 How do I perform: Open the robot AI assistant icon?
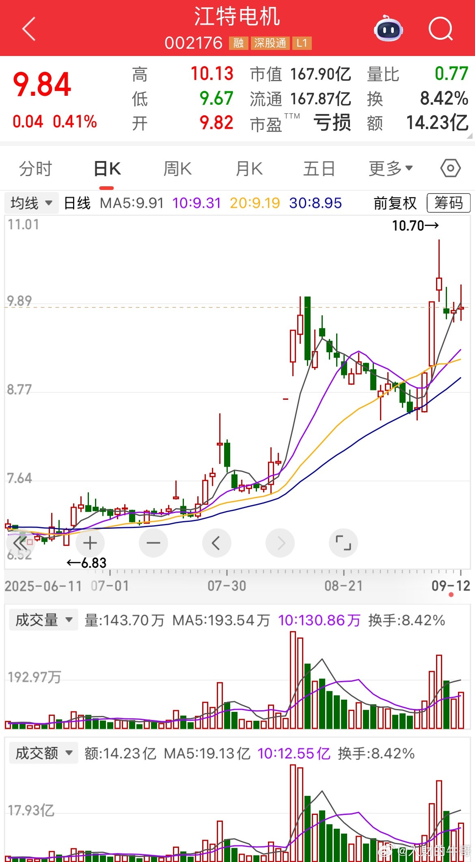click(x=388, y=29)
